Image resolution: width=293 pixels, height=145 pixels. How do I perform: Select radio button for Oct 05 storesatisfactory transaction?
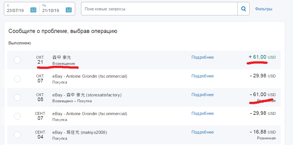coord(17,98)
